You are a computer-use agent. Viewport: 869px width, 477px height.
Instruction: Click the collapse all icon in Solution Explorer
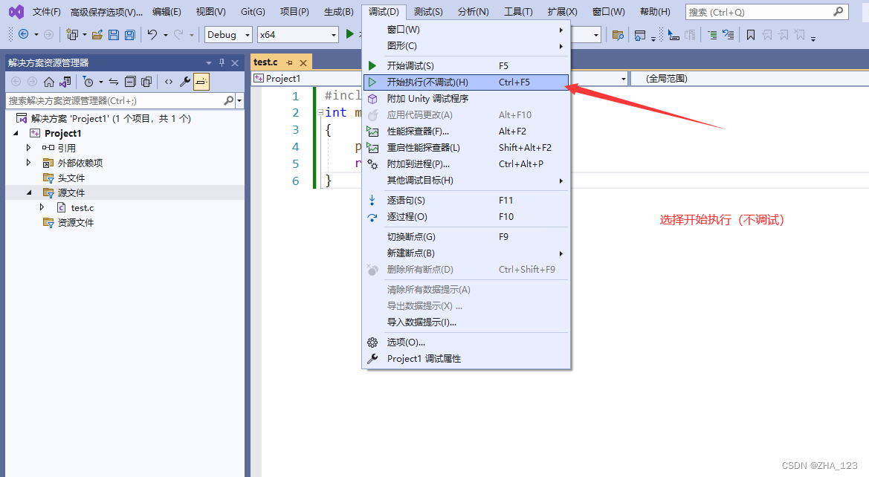coord(130,82)
